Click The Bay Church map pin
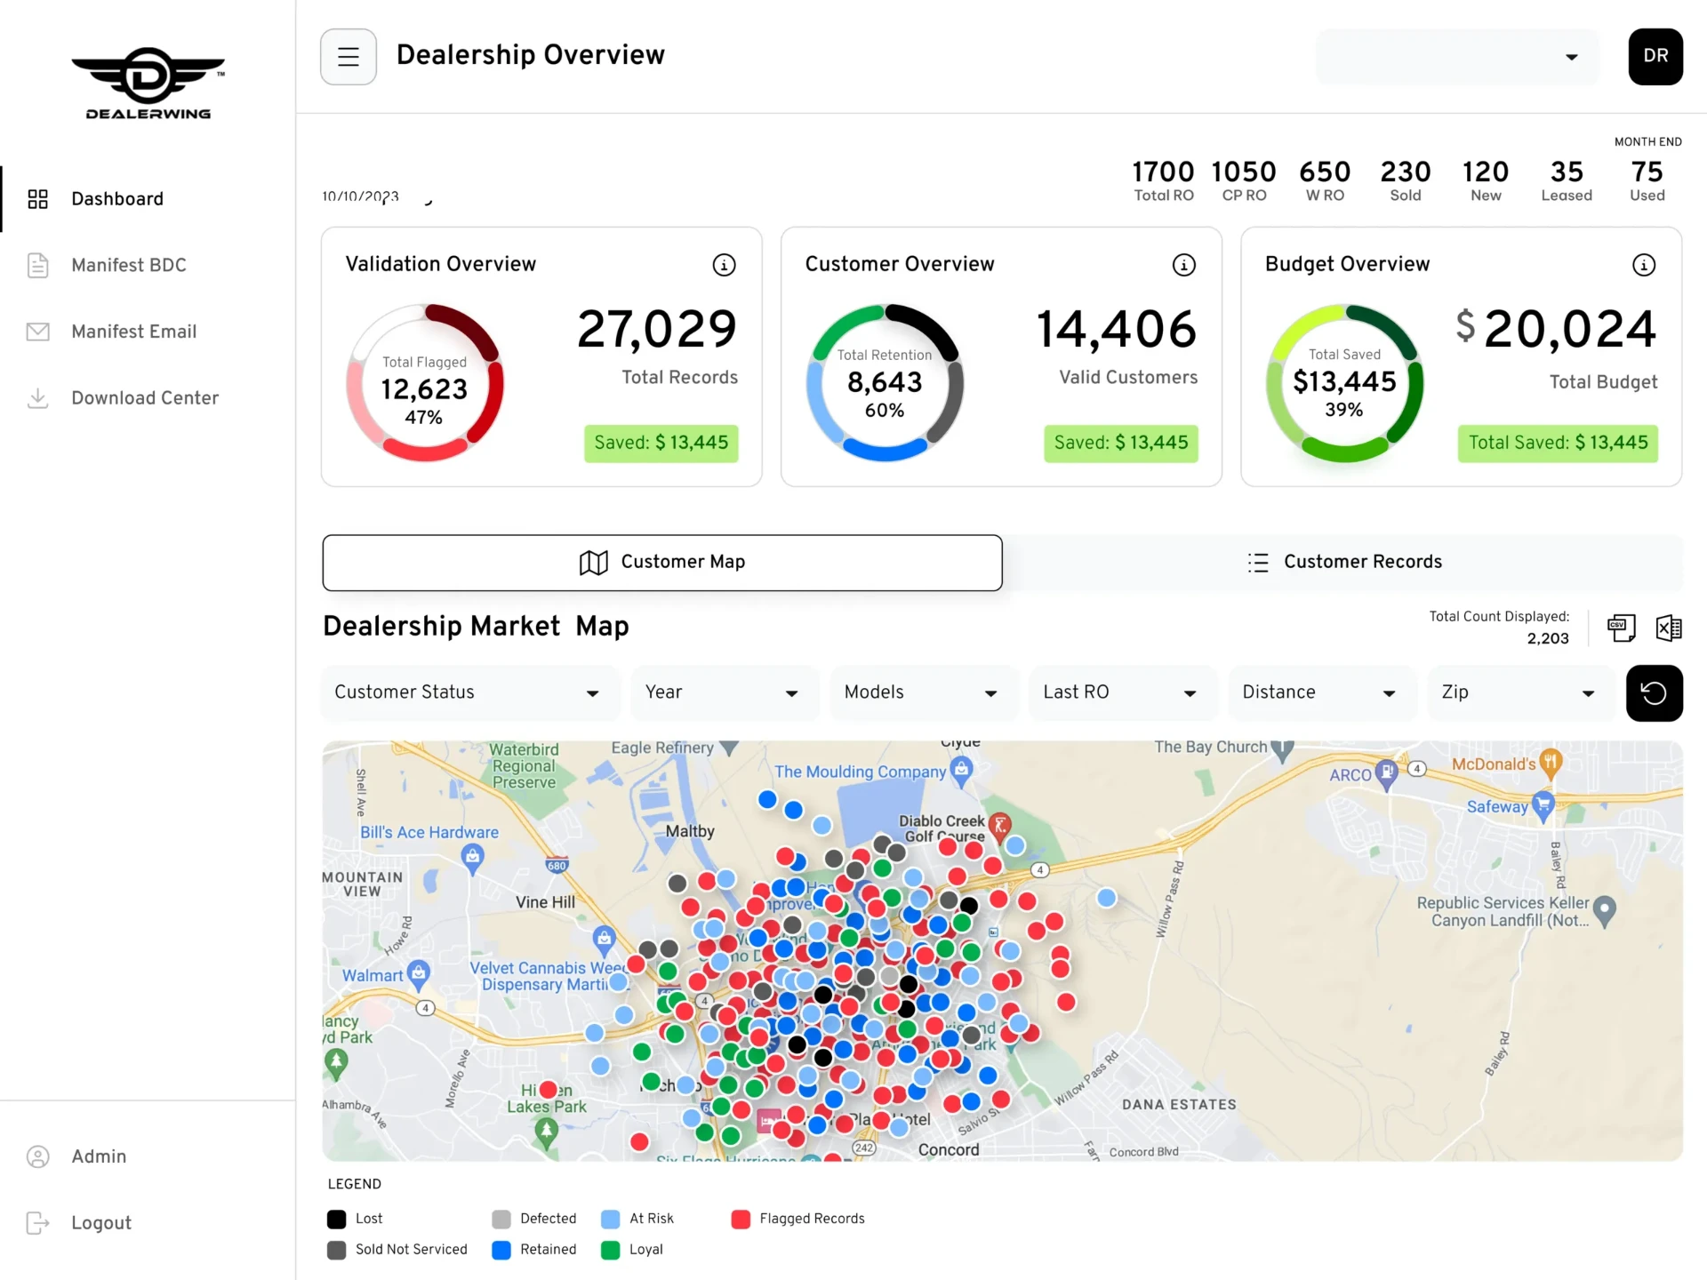The image size is (1707, 1280). pyautogui.click(x=1282, y=750)
